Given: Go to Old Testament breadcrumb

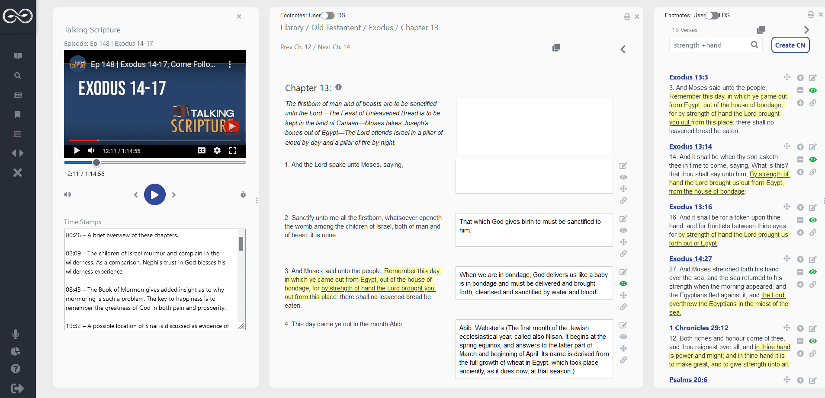Looking at the screenshot, I should coord(336,28).
